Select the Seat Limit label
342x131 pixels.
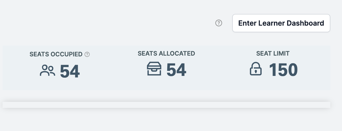point(273,53)
